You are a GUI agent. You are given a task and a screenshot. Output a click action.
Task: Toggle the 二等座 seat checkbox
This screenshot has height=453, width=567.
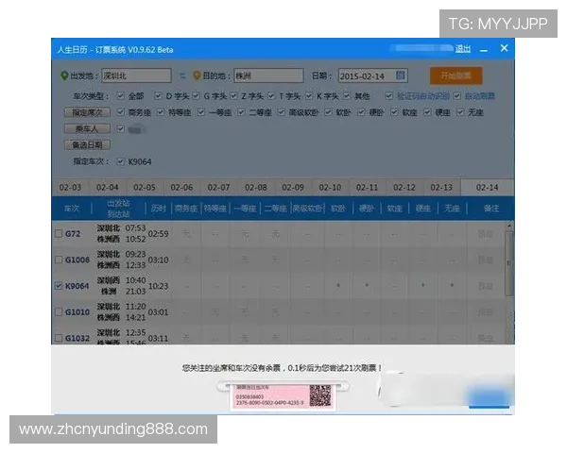[241, 112]
